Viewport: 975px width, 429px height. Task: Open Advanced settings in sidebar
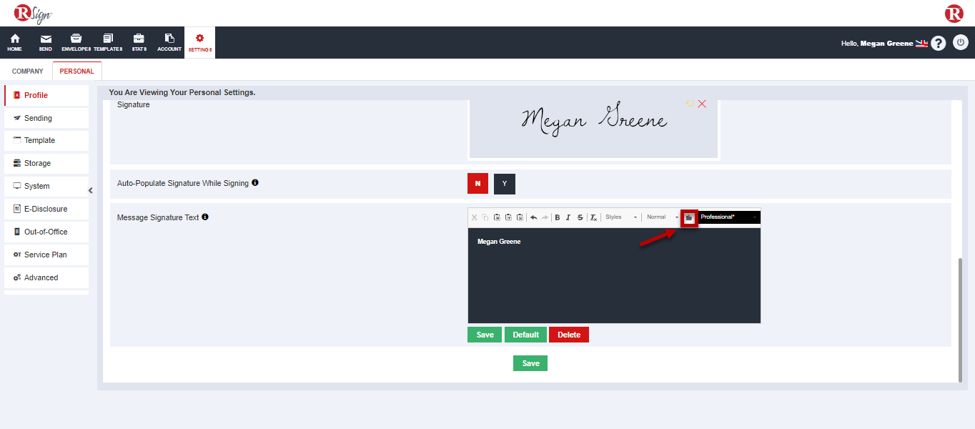[x=46, y=277]
